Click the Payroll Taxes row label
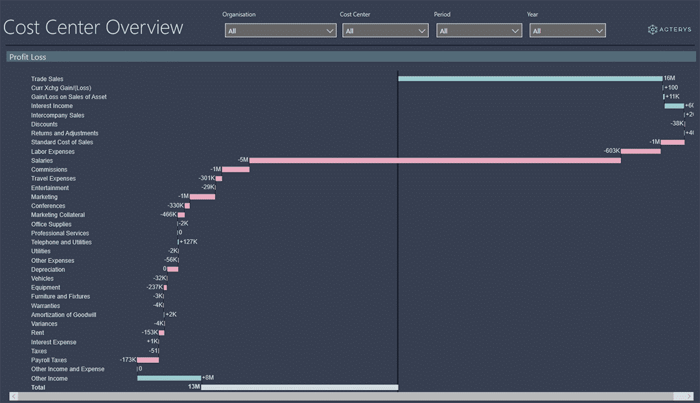Image resolution: width=700 pixels, height=403 pixels. point(49,360)
